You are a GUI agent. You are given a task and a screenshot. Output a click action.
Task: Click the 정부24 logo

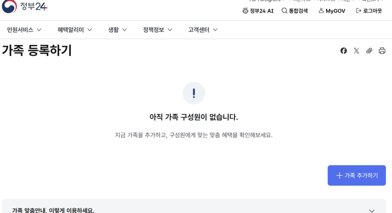tap(24, 6)
